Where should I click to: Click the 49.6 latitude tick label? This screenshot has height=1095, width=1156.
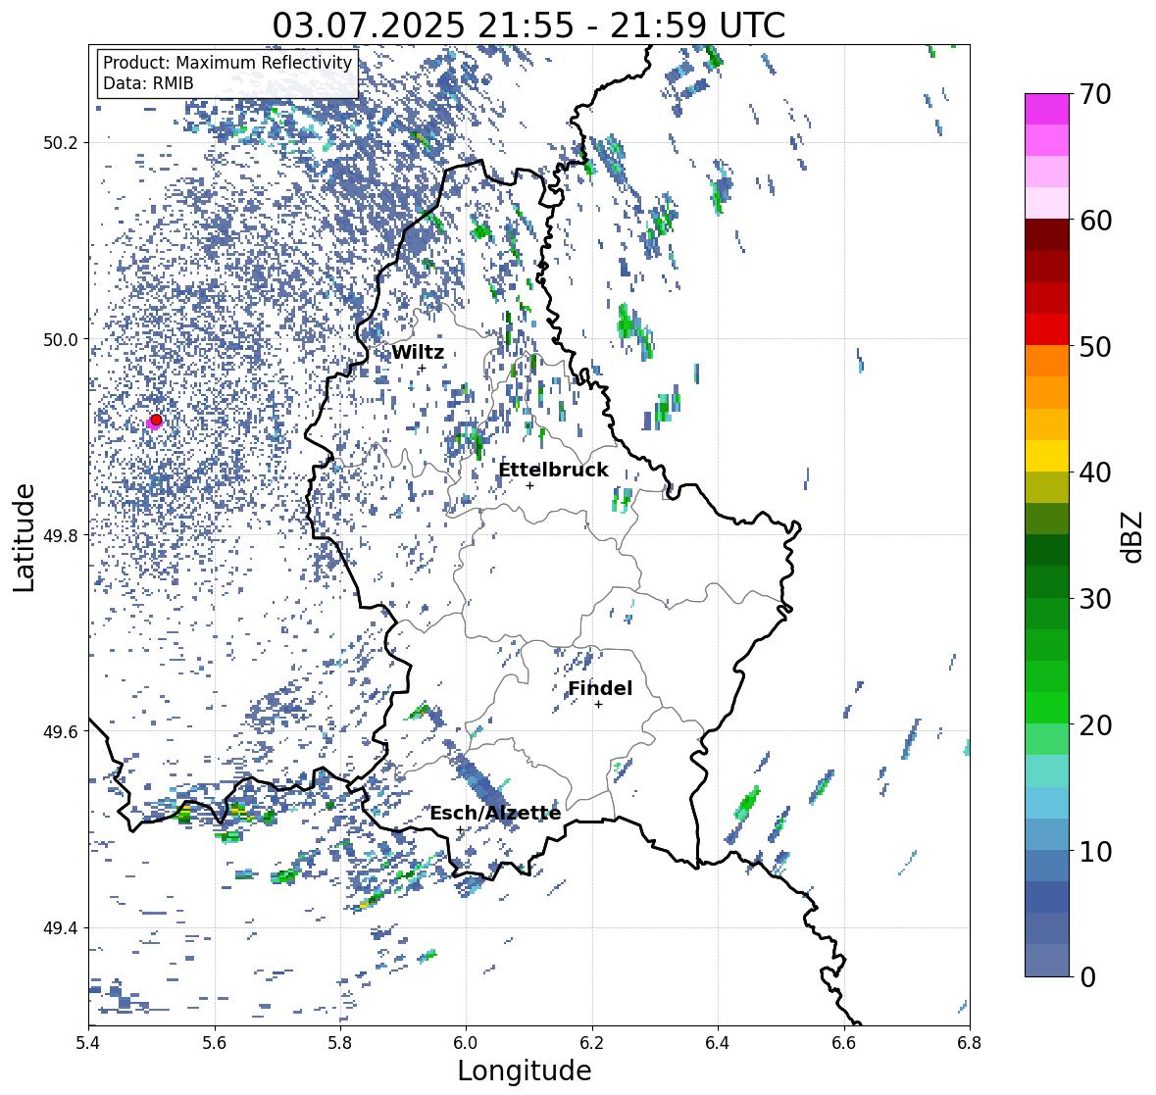click(61, 731)
